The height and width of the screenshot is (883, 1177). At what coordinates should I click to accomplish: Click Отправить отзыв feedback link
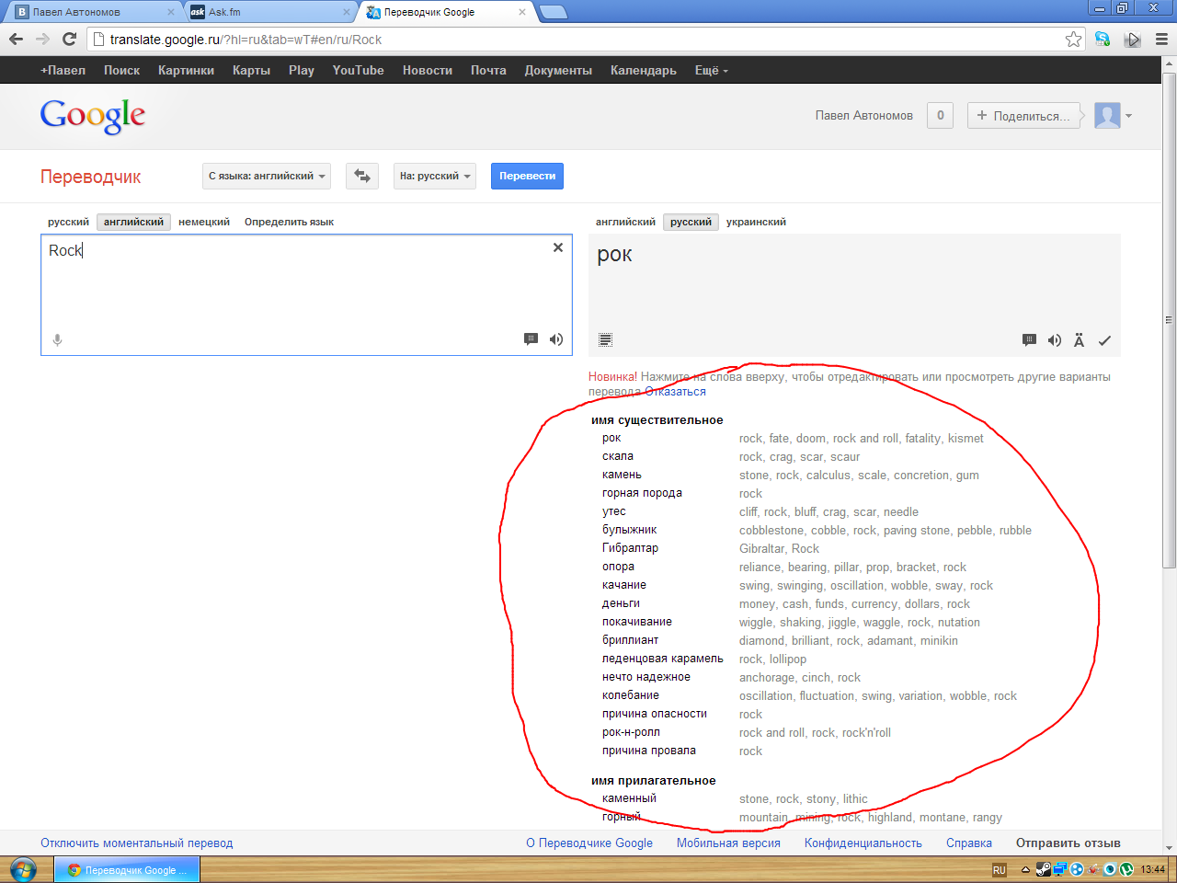[x=1068, y=843]
